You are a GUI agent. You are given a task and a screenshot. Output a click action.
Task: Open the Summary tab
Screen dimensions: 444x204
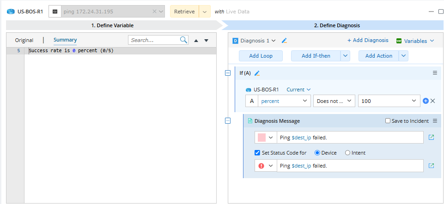(65, 40)
